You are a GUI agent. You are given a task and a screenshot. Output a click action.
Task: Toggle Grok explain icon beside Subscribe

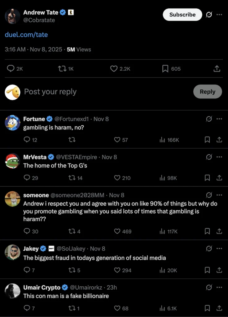pyautogui.click(x=209, y=15)
